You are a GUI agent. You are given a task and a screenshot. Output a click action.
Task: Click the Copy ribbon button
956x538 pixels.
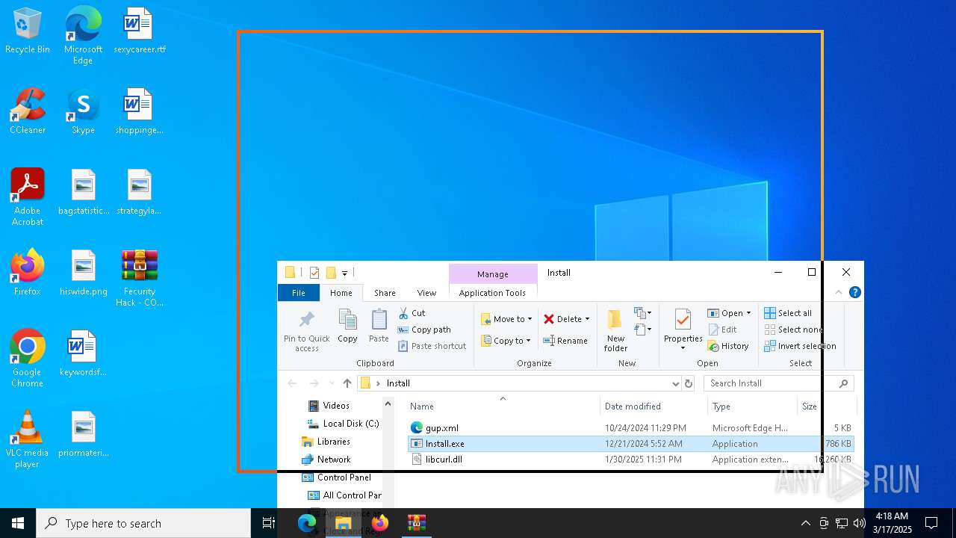347,327
